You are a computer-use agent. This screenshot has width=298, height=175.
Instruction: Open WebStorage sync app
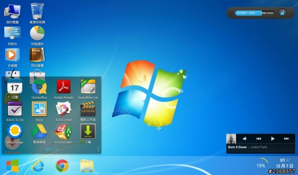[x=14, y=131]
